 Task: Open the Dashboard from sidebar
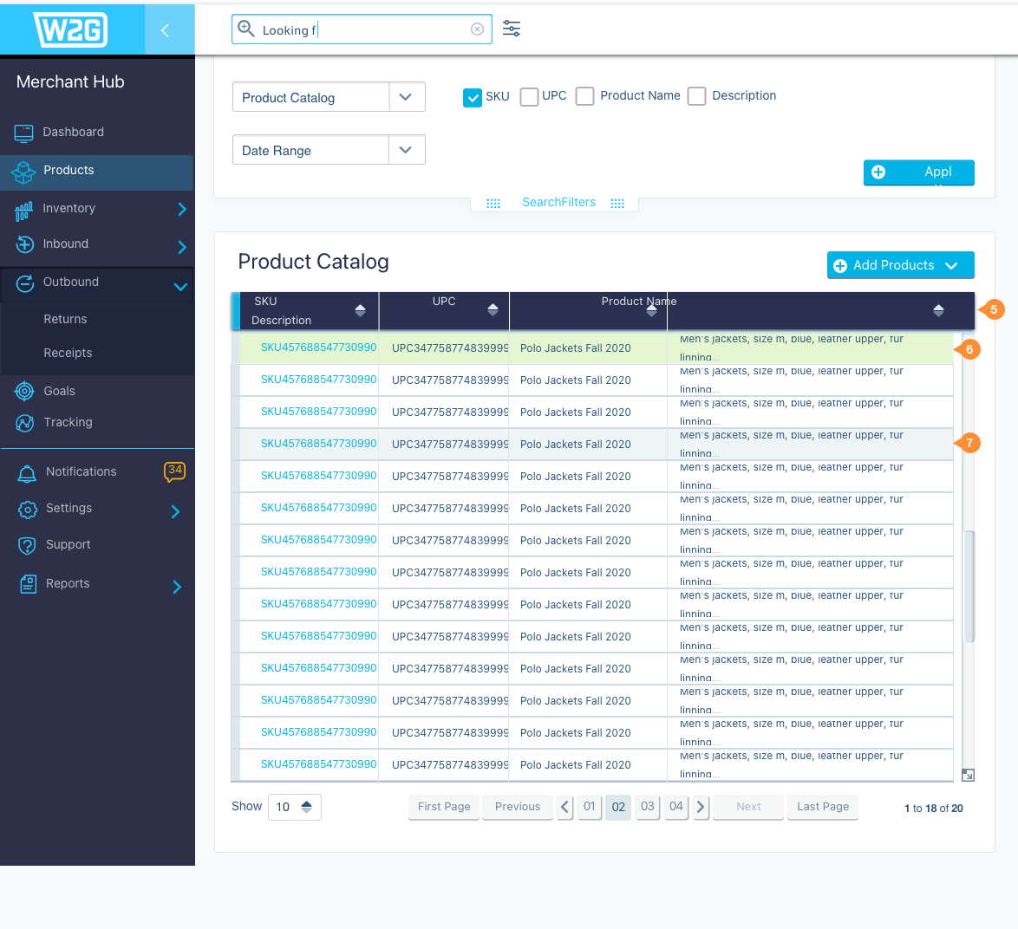(73, 132)
